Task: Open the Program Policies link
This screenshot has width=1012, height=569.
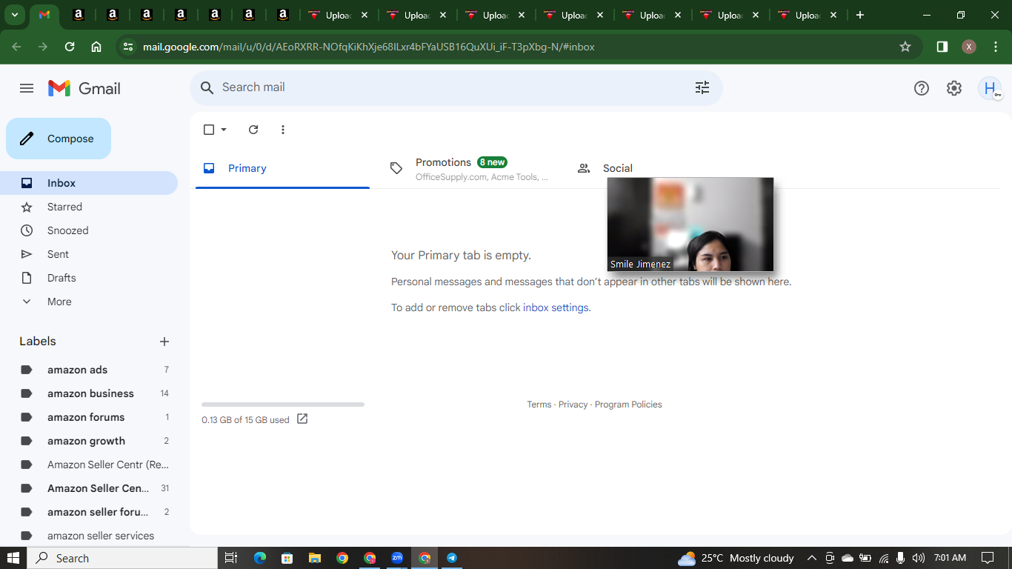Action: coord(628,405)
